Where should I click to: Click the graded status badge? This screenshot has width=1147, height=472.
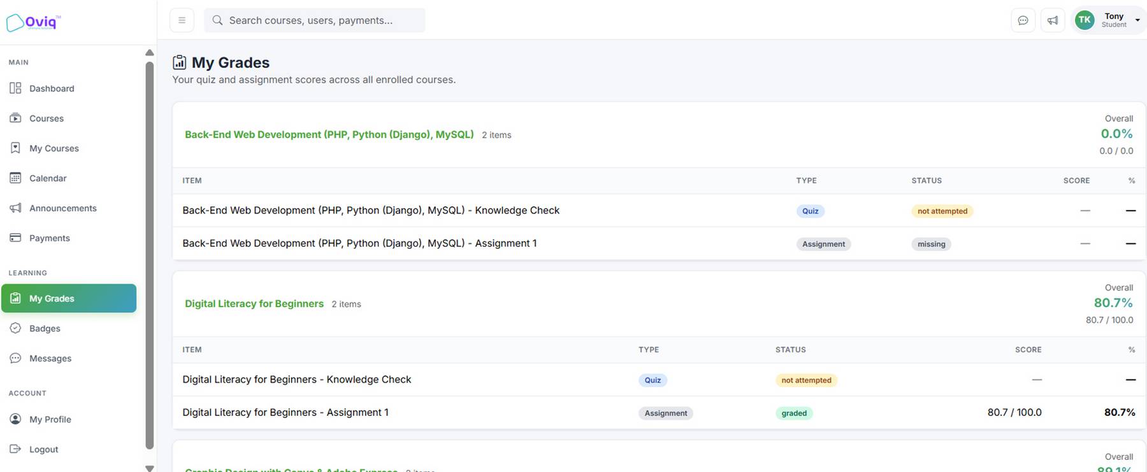point(794,413)
